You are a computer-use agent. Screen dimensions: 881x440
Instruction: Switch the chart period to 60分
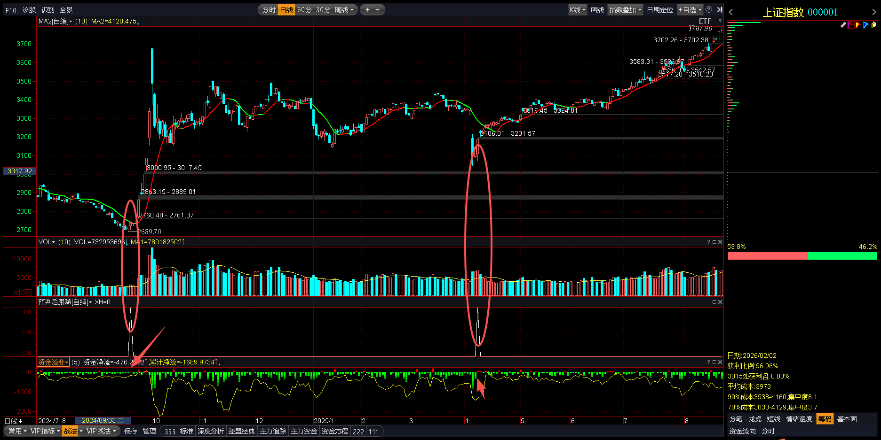(304, 10)
